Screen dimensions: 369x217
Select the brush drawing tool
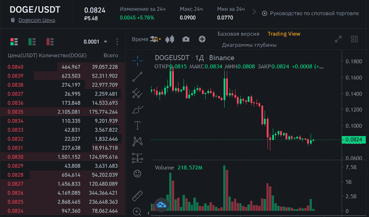click(137, 109)
